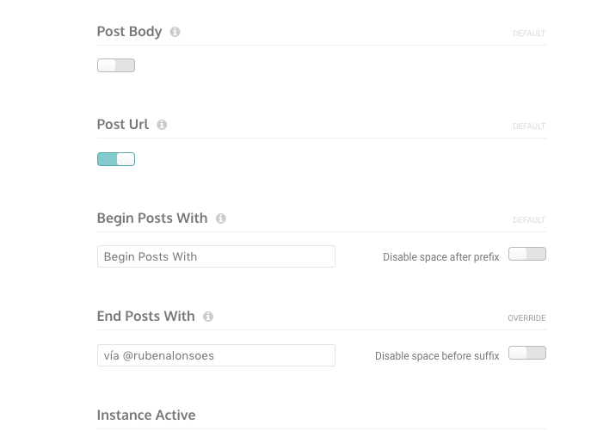Click the Begin Posts With heading
Image resolution: width=597 pixels, height=431 pixels.
click(x=152, y=219)
